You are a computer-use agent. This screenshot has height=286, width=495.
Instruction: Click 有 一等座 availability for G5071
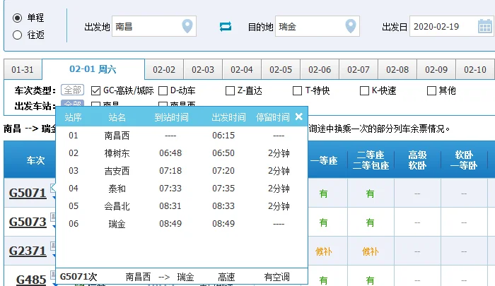pos(323,193)
